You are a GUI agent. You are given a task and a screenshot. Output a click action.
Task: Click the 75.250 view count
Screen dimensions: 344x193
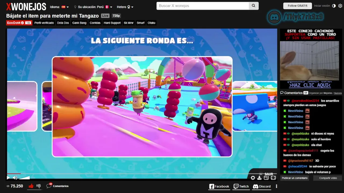pos(17,186)
